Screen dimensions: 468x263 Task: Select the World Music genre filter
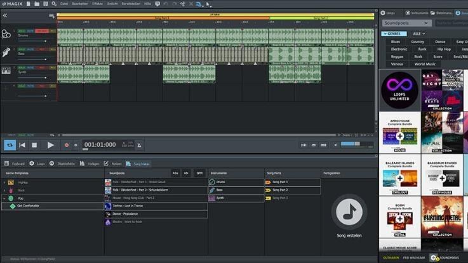click(x=425, y=64)
